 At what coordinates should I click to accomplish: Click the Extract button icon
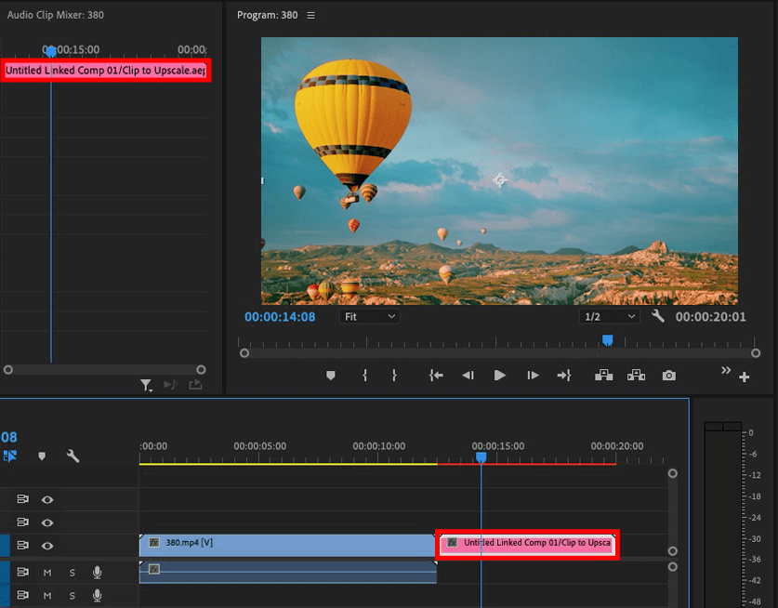636,376
